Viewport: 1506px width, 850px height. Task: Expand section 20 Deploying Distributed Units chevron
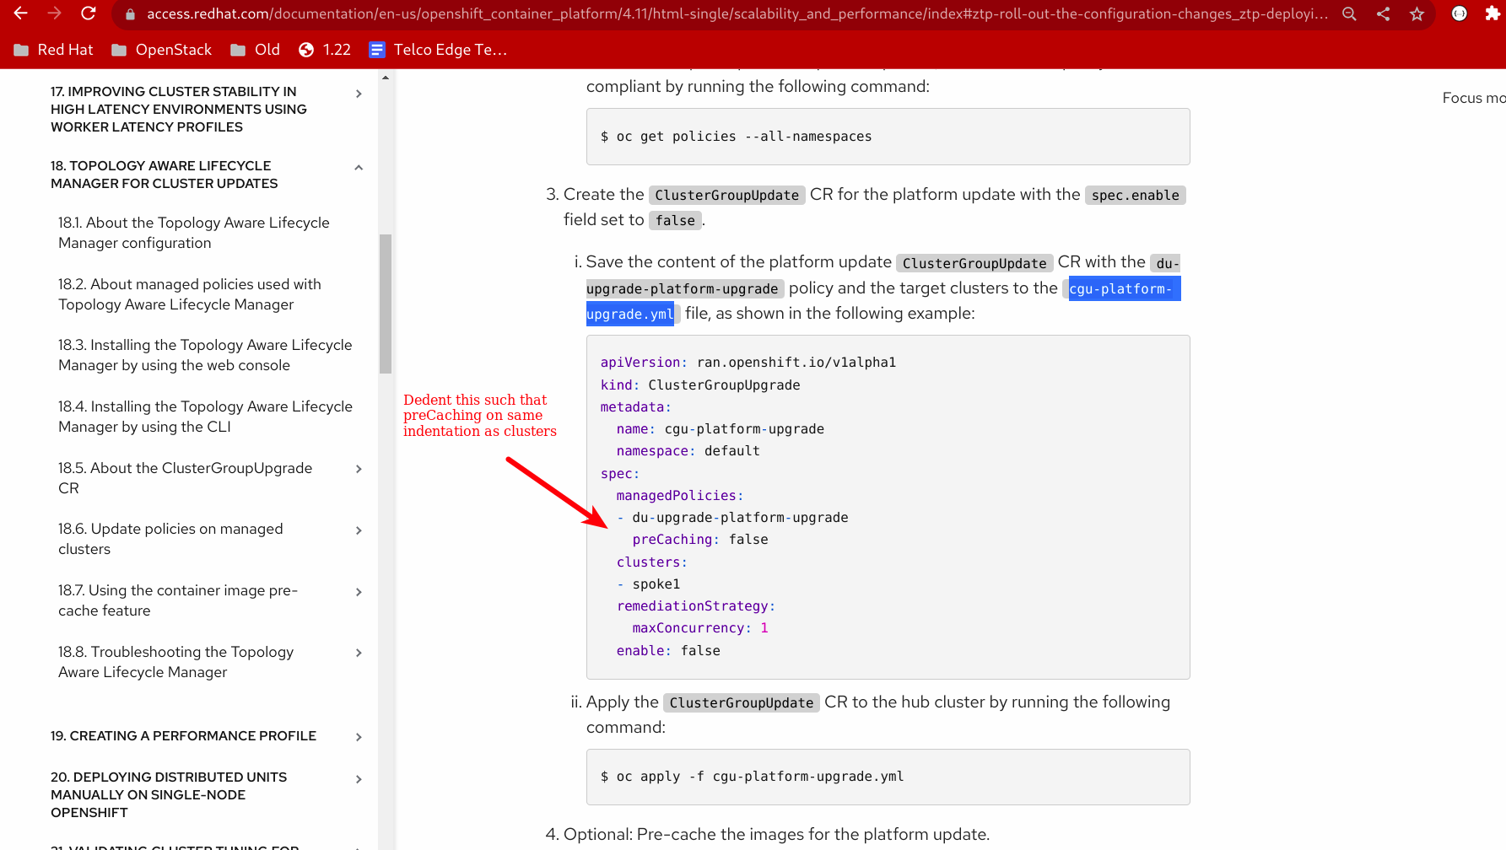click(359, 779)
